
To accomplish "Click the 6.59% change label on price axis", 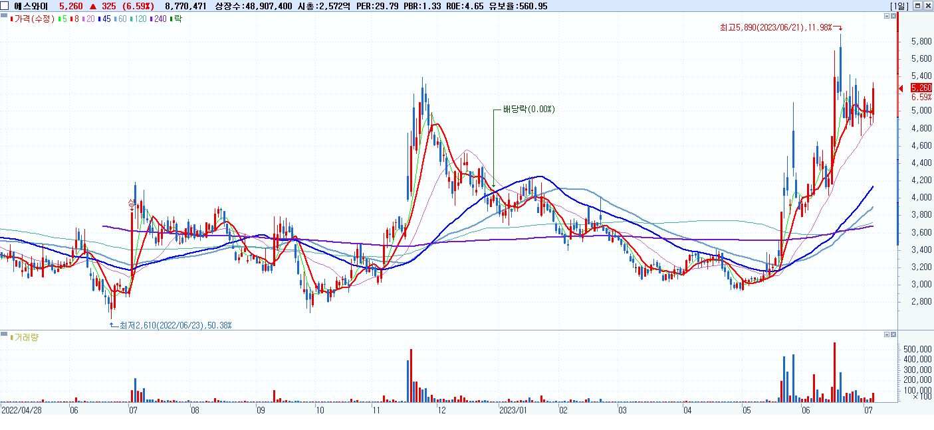I will pos(921,97).
